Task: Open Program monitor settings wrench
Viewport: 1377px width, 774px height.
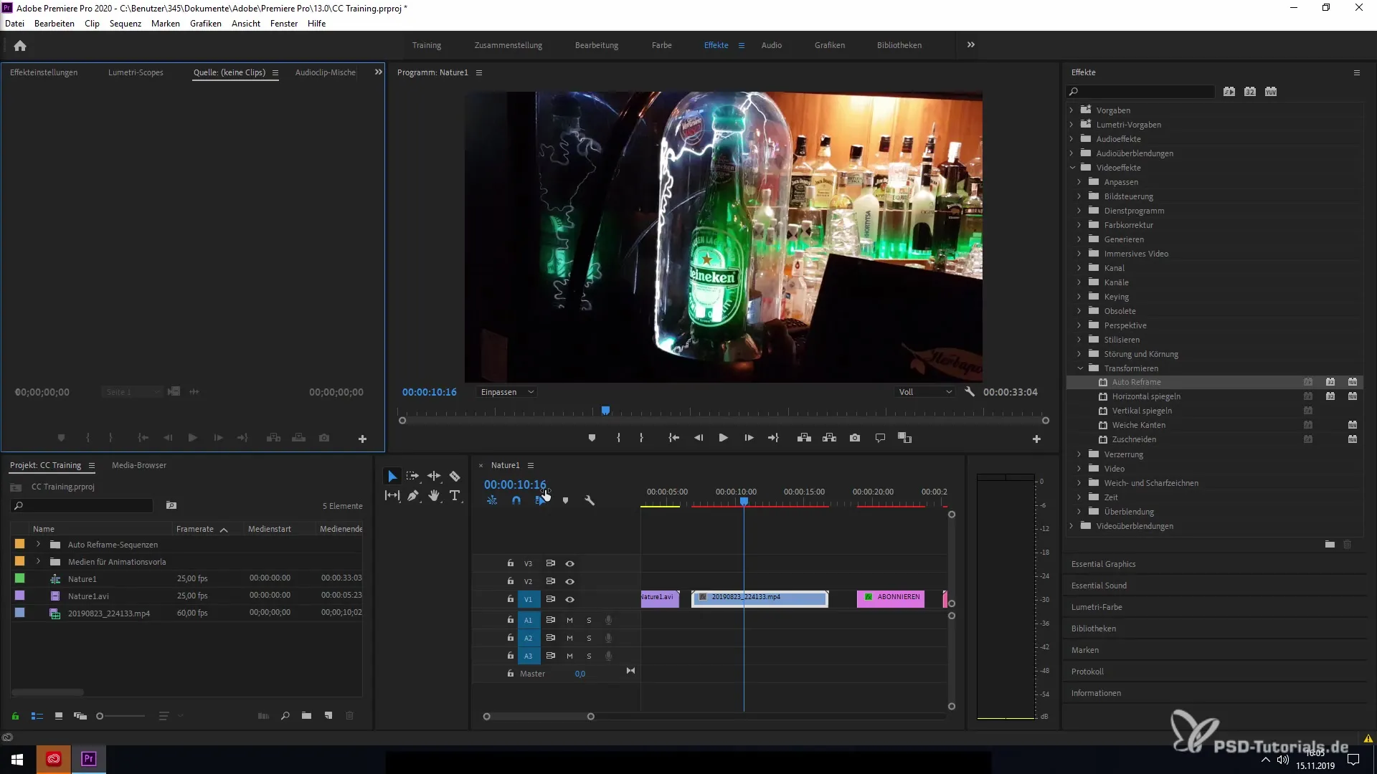Action: click(970, 392)
